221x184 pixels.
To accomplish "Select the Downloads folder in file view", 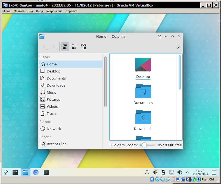I will (143, 120).
